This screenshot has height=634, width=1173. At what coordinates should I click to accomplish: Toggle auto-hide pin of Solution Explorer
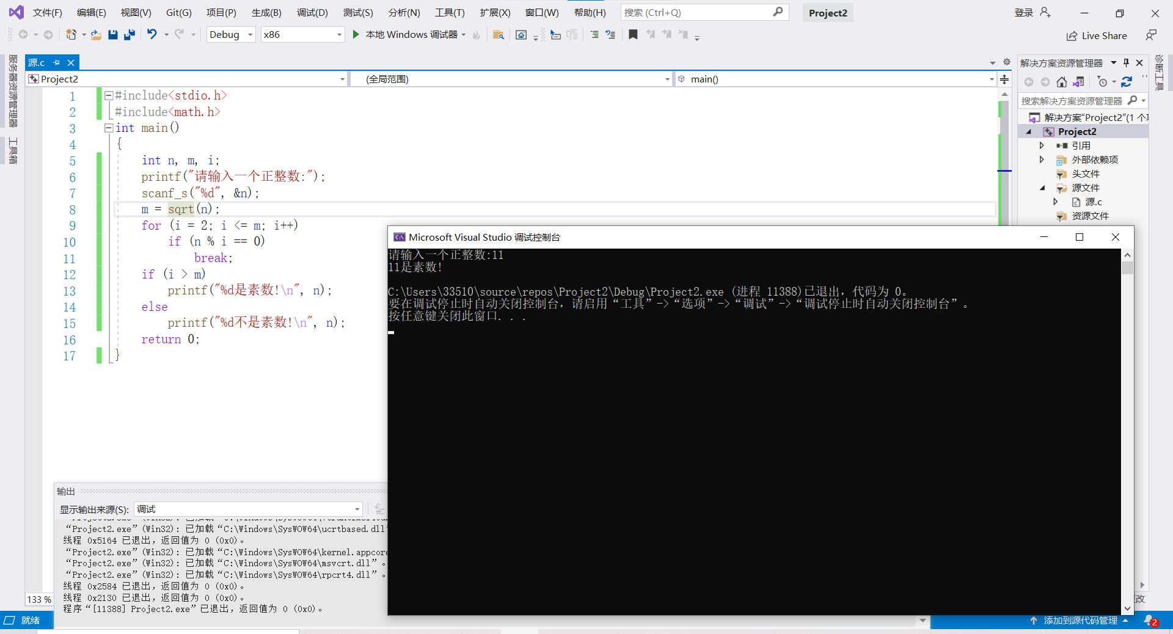coord(1127,63)
